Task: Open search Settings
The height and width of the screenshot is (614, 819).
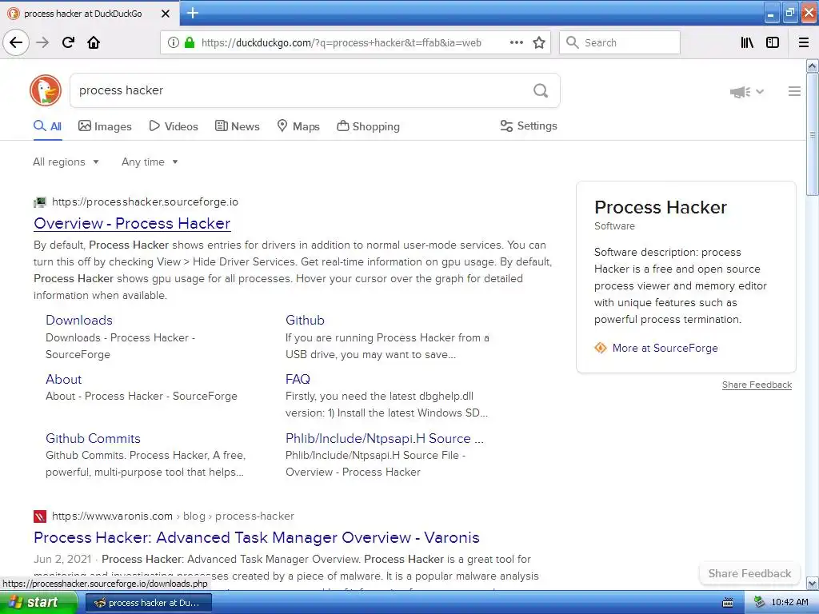Action: click(529, 126)
